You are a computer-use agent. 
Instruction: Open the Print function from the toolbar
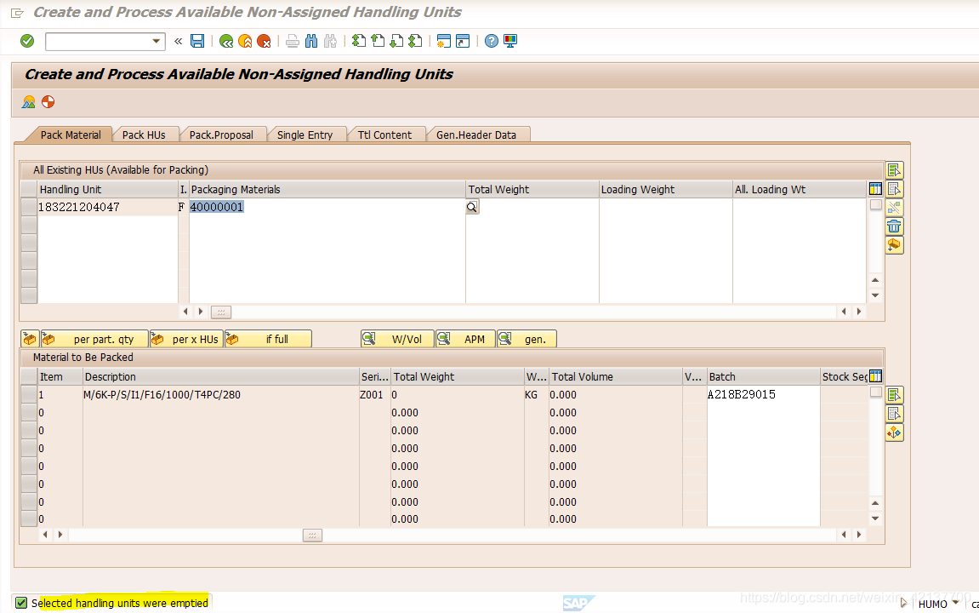291,40
